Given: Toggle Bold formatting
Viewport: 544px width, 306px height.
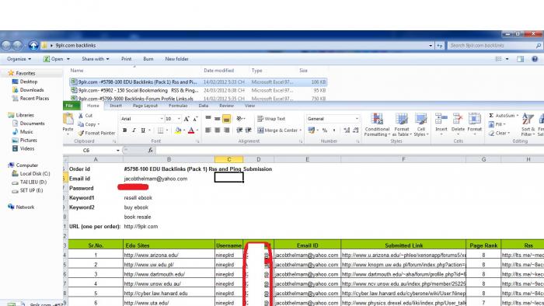Looking at the screenshot, I should click(x=124, y=130).
